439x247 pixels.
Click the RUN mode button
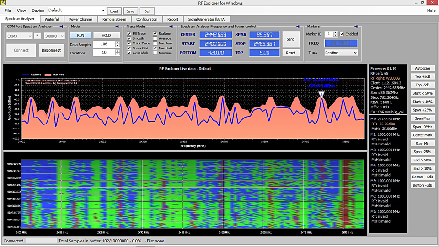pos(80,35)
